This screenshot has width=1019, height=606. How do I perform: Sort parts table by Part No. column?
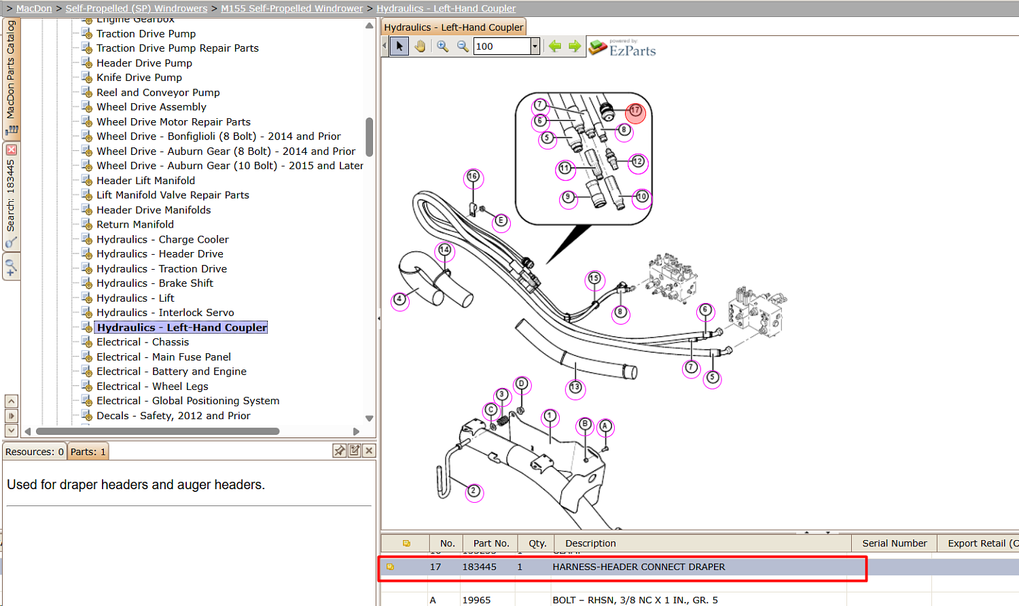tap(491, 543)
